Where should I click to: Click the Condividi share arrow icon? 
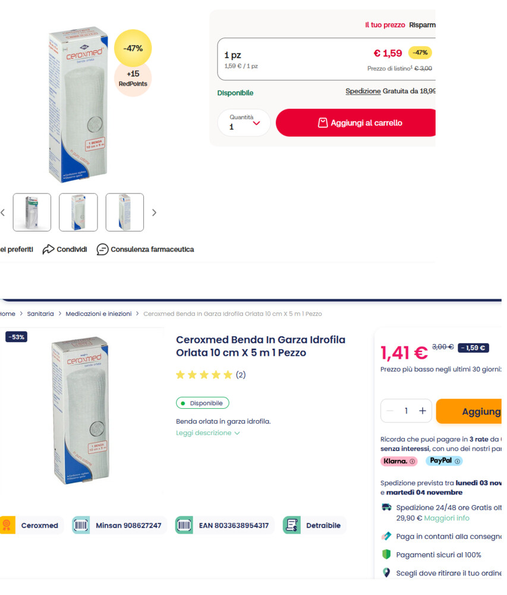[x=48, y=249]
